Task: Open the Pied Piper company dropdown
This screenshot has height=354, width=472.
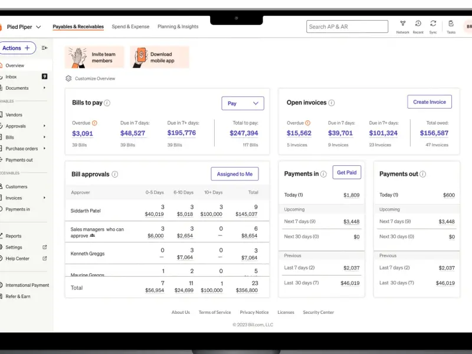Action: point(24,27)
